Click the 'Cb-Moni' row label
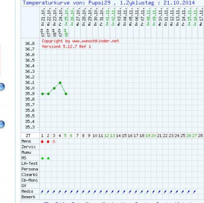204x203 pixels. (29, 180)
